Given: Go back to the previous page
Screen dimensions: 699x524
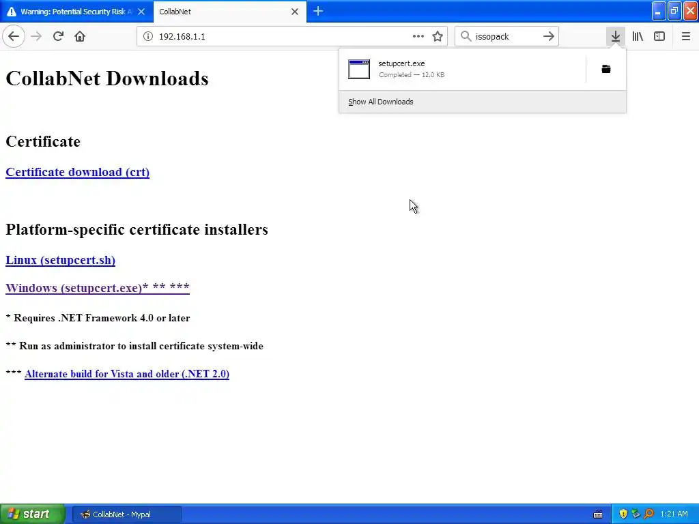Looking at the screenshot, I should (14, 36).
